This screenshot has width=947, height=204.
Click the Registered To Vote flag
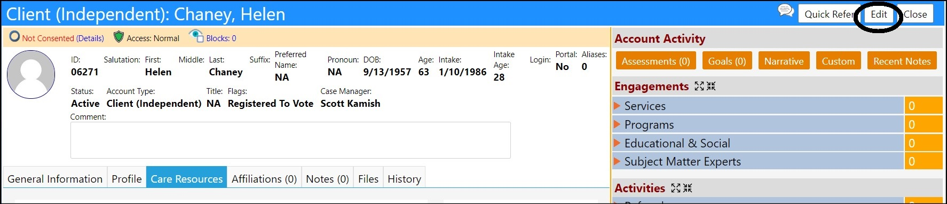tap(271, 104)
